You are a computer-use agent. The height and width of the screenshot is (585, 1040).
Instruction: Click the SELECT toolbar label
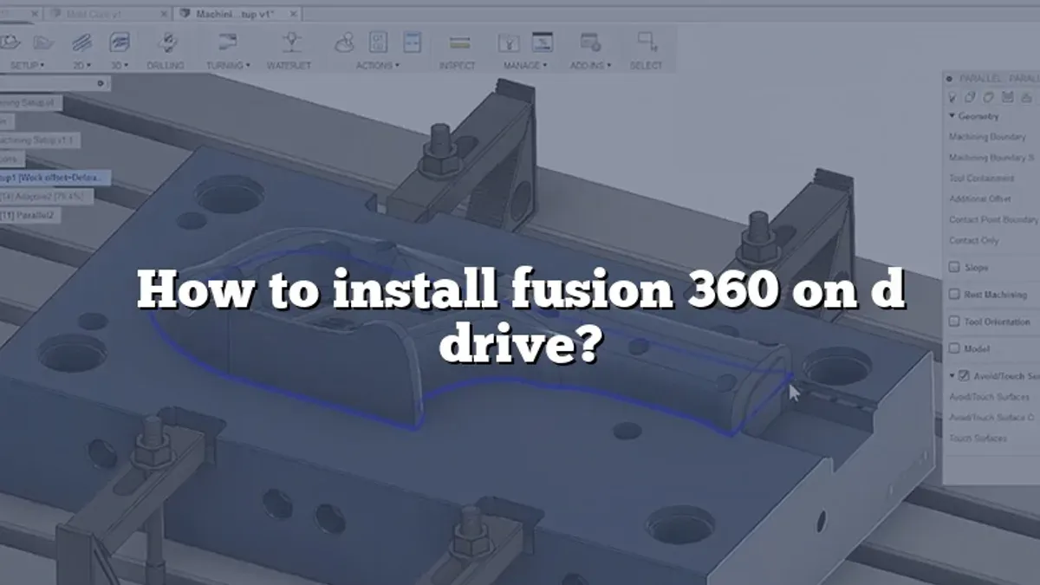(x=646, y=66)
